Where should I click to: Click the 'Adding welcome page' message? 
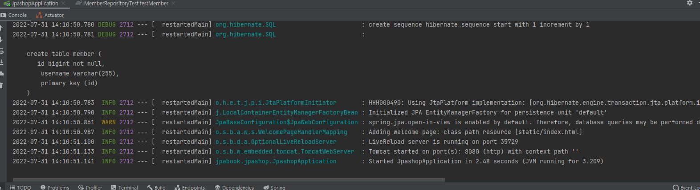pos(476,132)
